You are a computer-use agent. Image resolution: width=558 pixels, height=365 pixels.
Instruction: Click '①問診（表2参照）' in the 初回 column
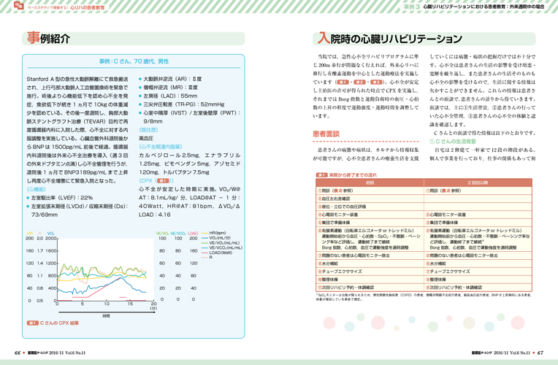click(336, 191)
